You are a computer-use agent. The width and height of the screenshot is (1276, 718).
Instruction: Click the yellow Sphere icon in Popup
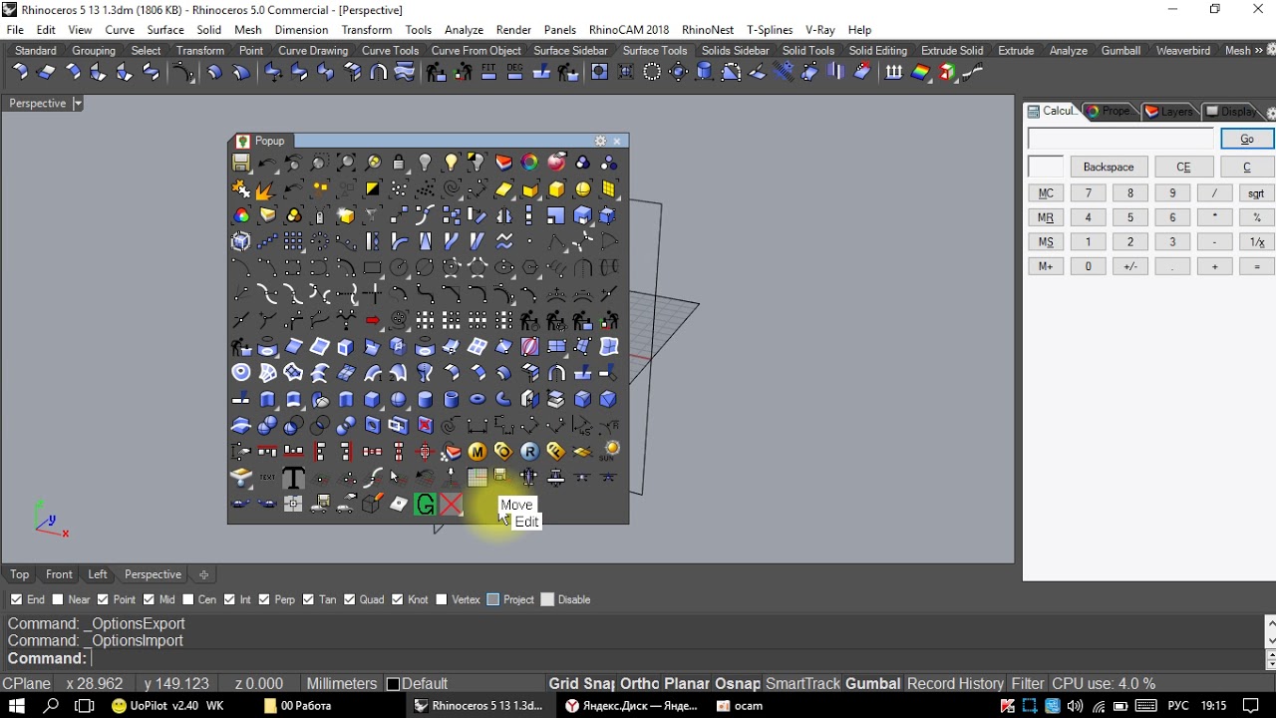[x=582, y=188]
